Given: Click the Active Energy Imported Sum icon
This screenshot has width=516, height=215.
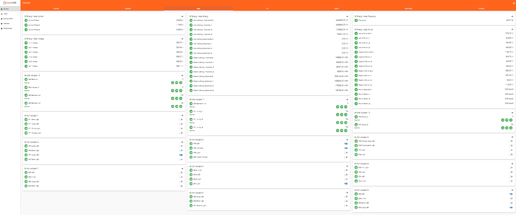Looking at the screenshot, I should 191,20.
